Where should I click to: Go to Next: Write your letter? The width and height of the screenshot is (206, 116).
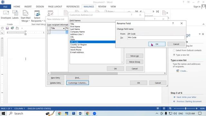pyautogui.click(x=186, y=97)
